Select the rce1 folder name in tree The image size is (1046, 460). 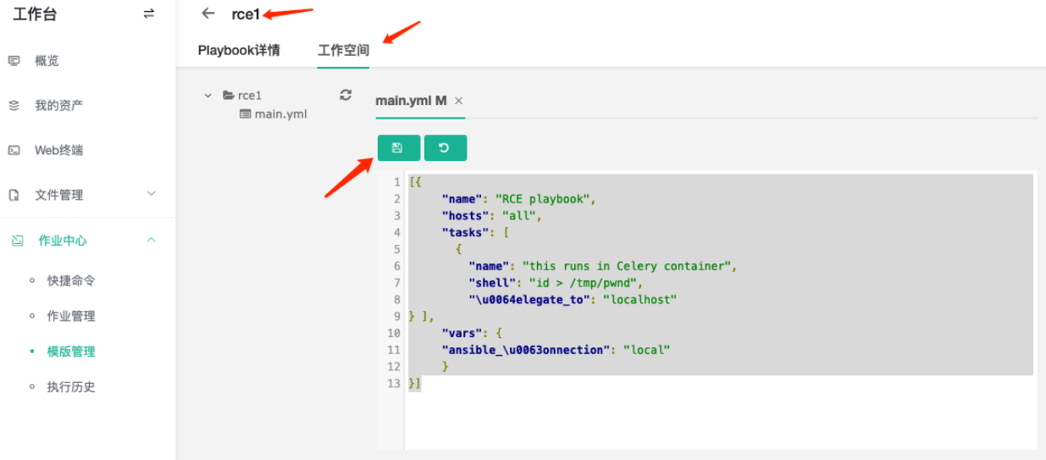click(250, 96)
